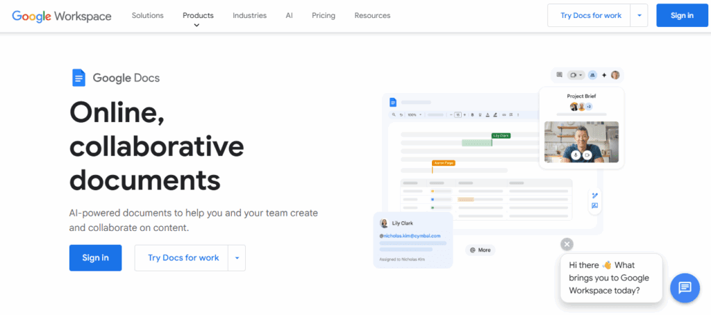Open the Resources menu
This screenshot has height=315, width=711.
point(372,15)
